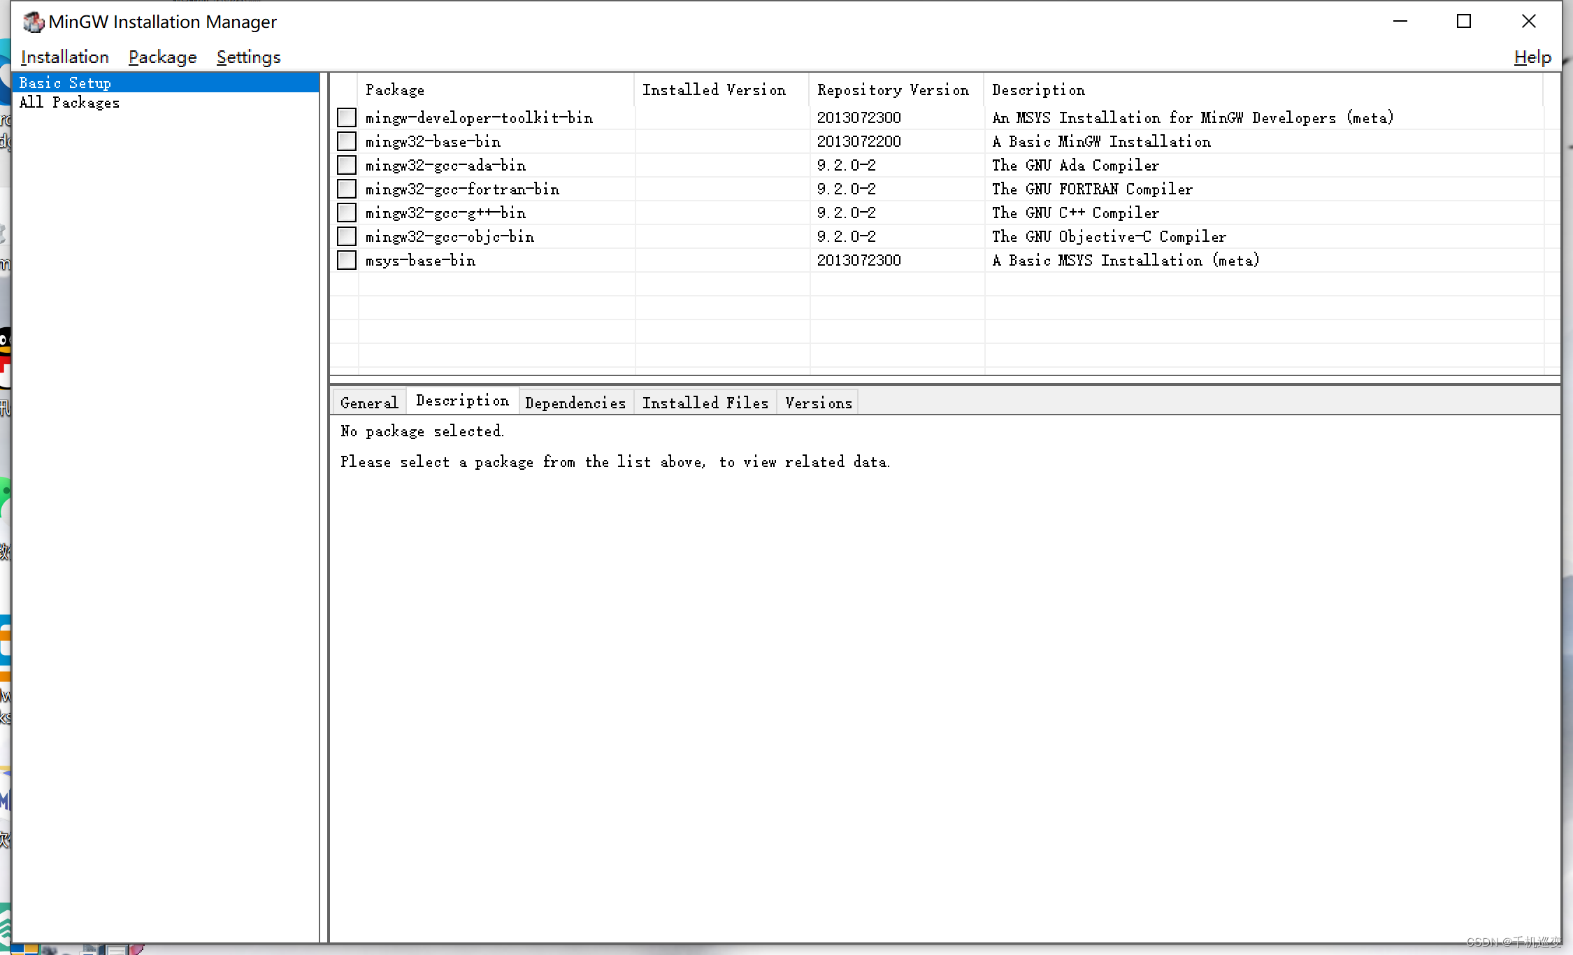
Task: Mark msys-base-bin checkbox
Action: click(347, 260)
